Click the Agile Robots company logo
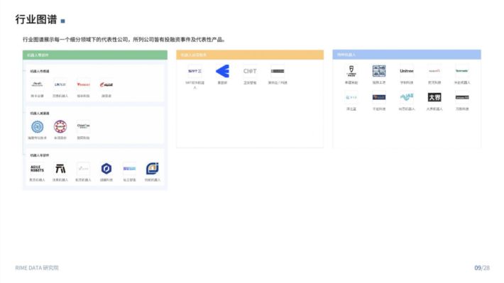This screenshot has width=504, height=283. tap(37, 169)
